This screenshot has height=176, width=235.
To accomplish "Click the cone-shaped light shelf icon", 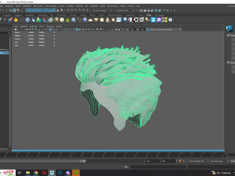I will tap(108, 20).
